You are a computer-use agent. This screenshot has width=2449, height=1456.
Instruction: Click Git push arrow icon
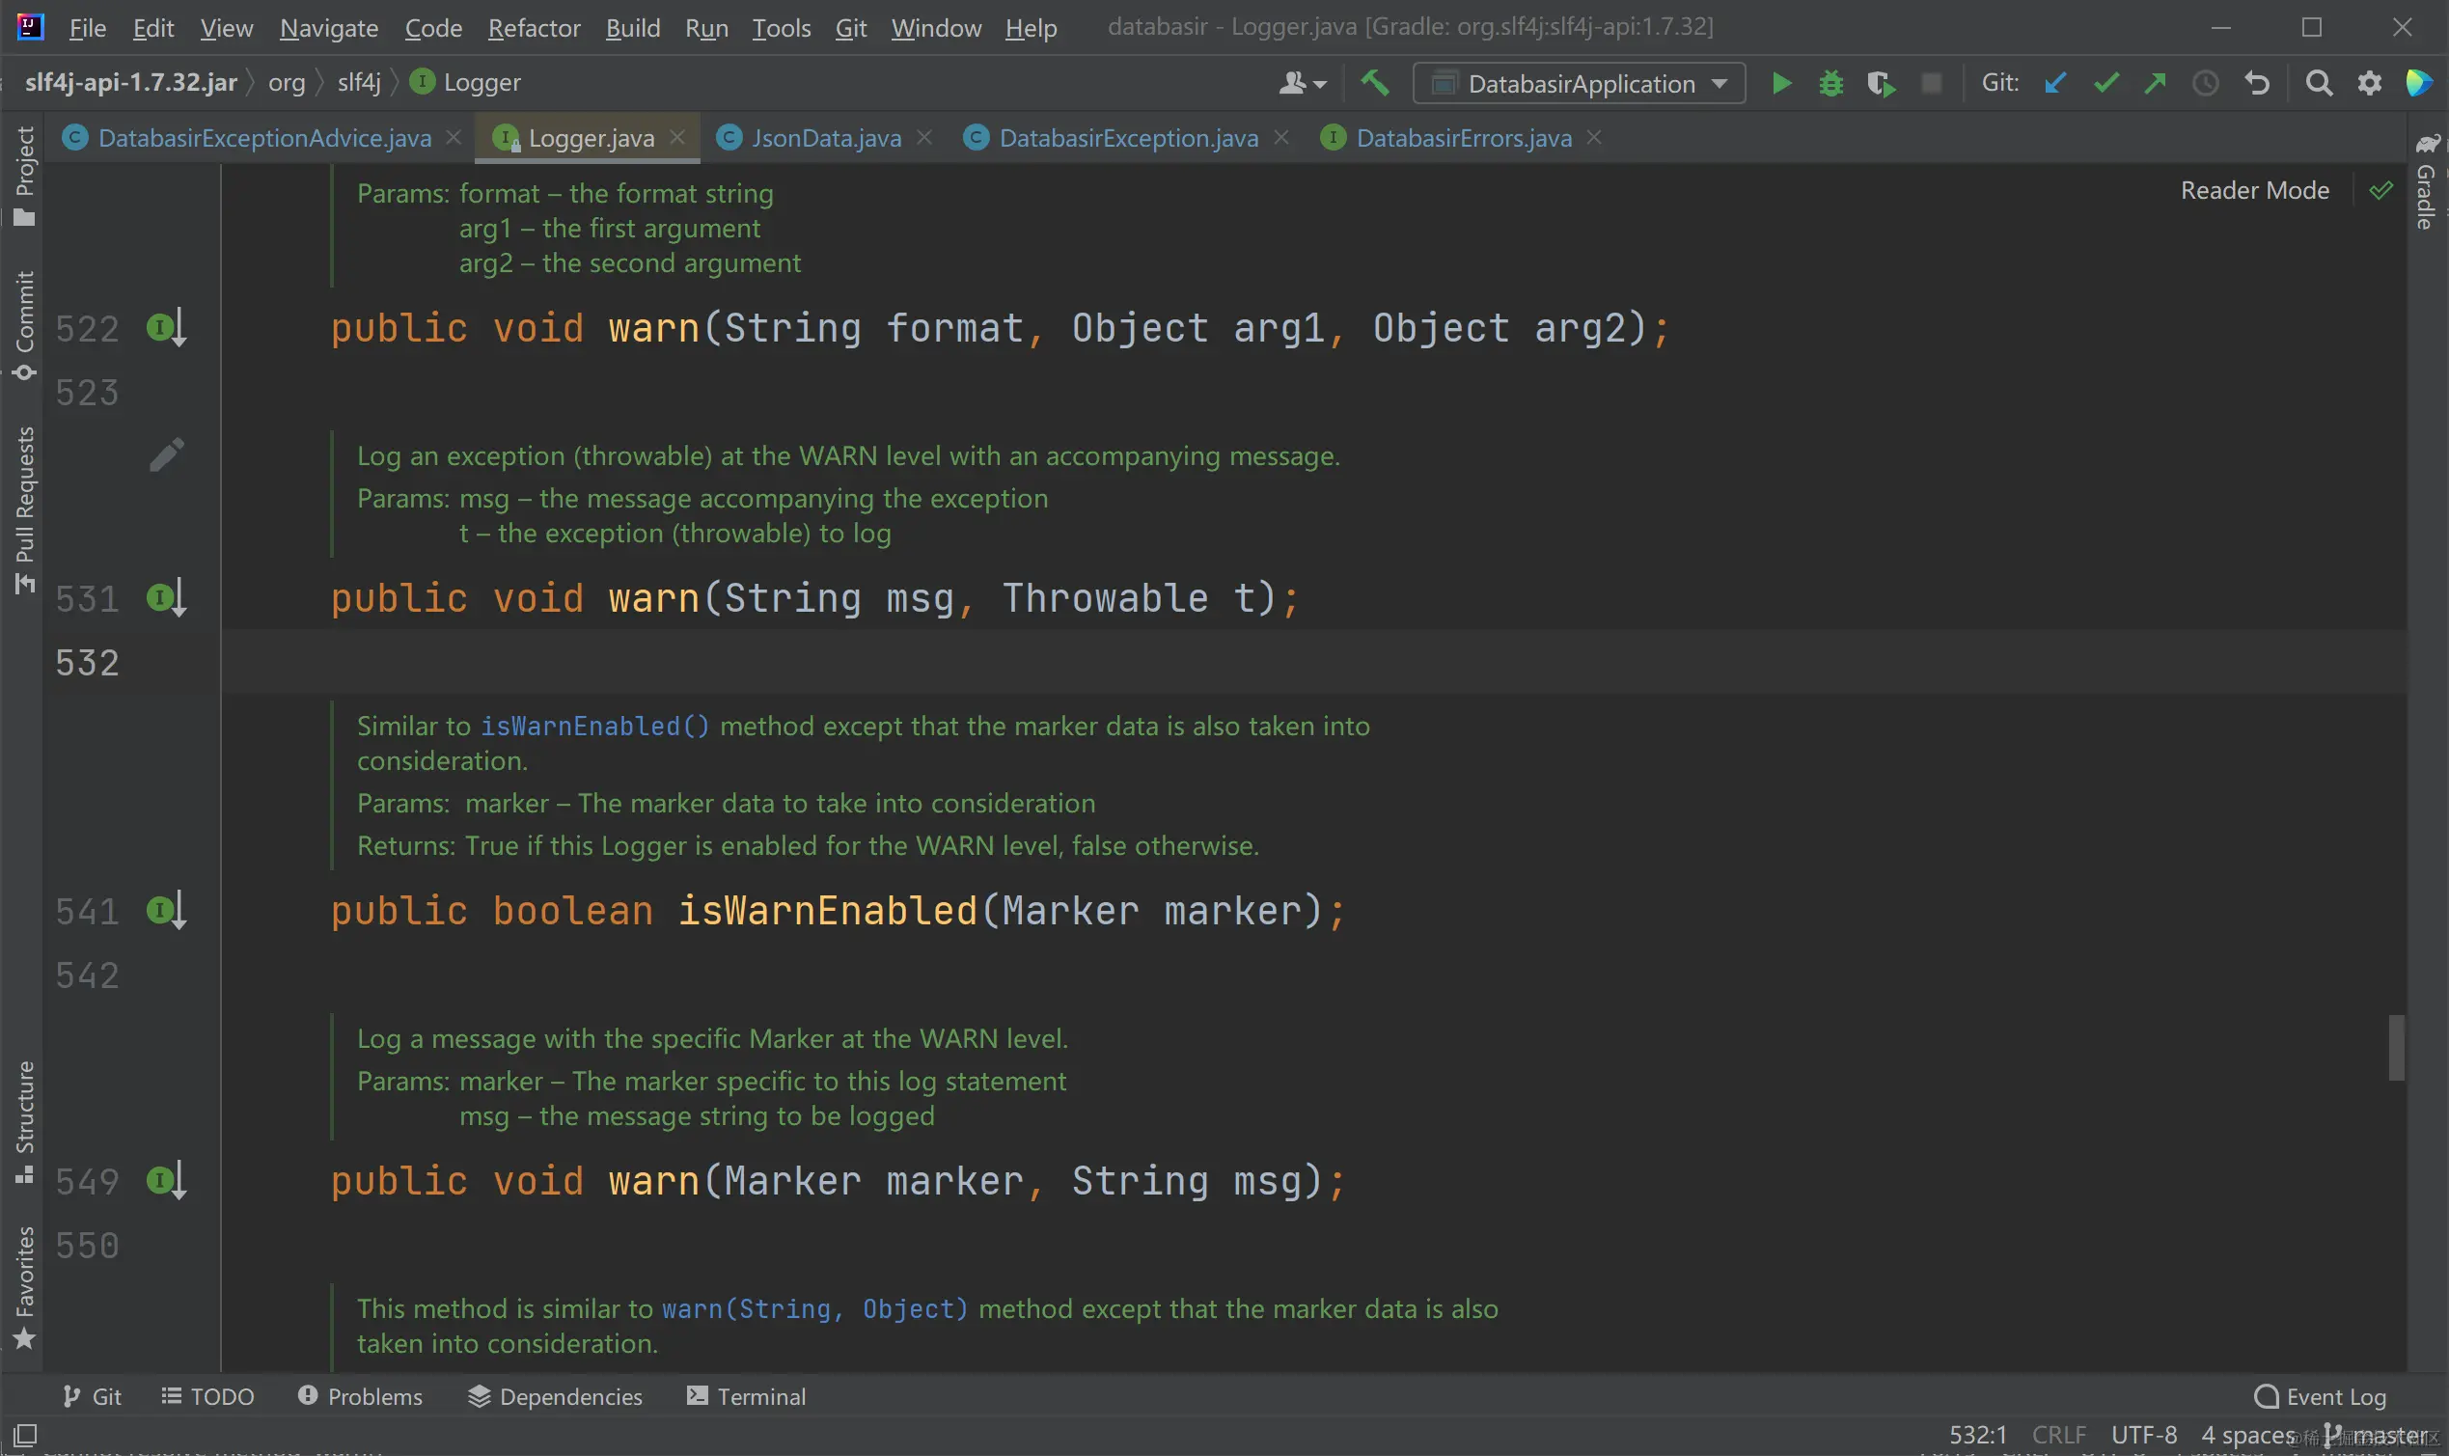2155,83
